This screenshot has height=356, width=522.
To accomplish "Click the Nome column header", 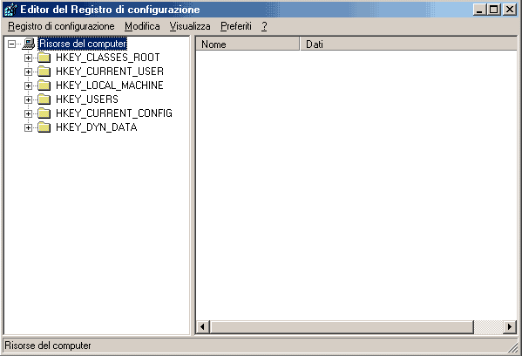I will 247,44.
